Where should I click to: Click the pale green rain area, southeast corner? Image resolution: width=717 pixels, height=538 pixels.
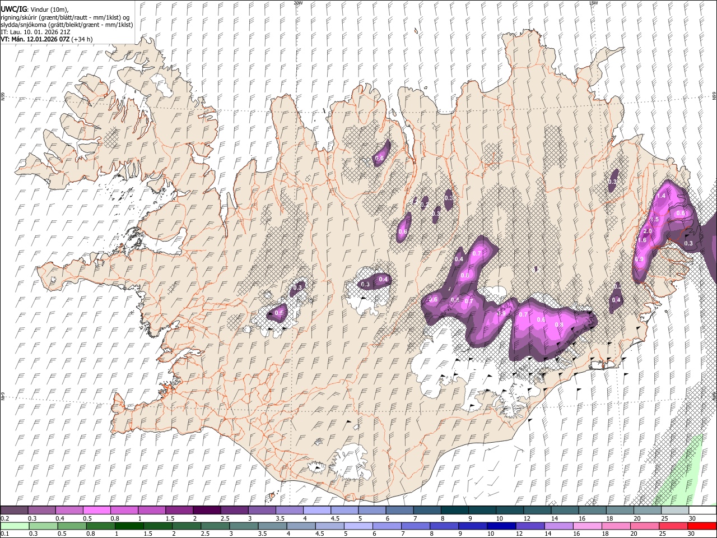(681, 476)
